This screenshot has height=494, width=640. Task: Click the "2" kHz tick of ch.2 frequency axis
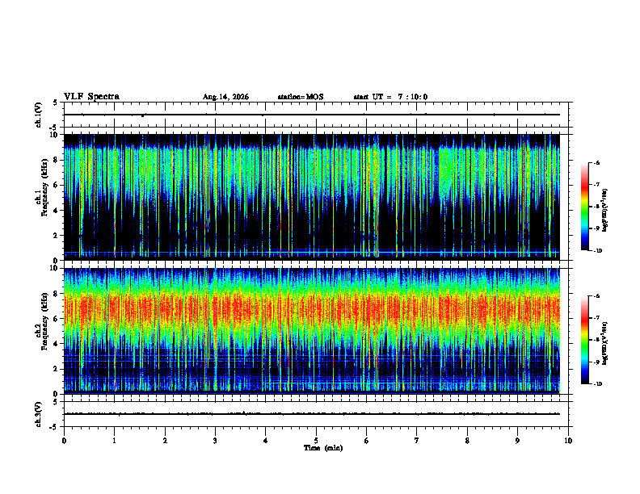pyautogui.click(x=56, y=369)
